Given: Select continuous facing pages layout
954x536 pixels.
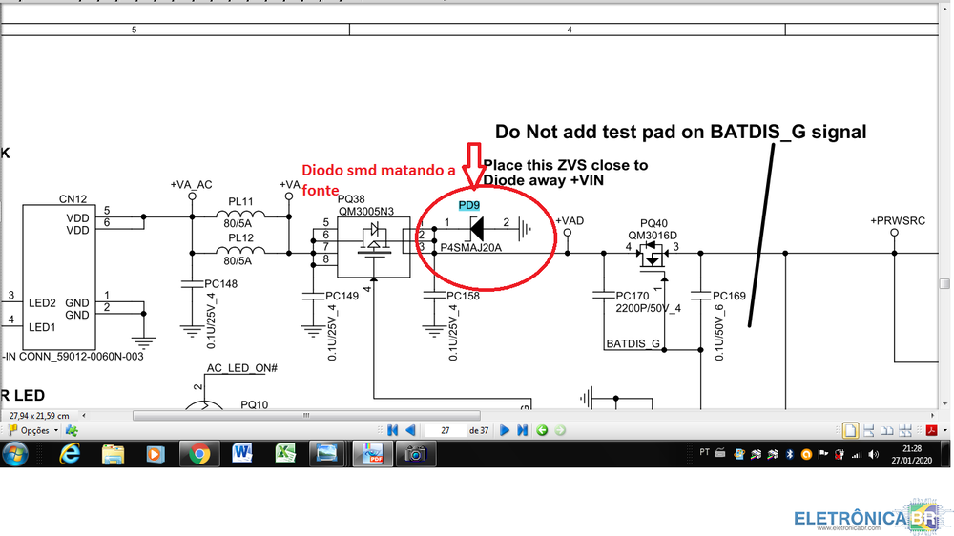Looking at the screenshot, I should pos(903,430).
